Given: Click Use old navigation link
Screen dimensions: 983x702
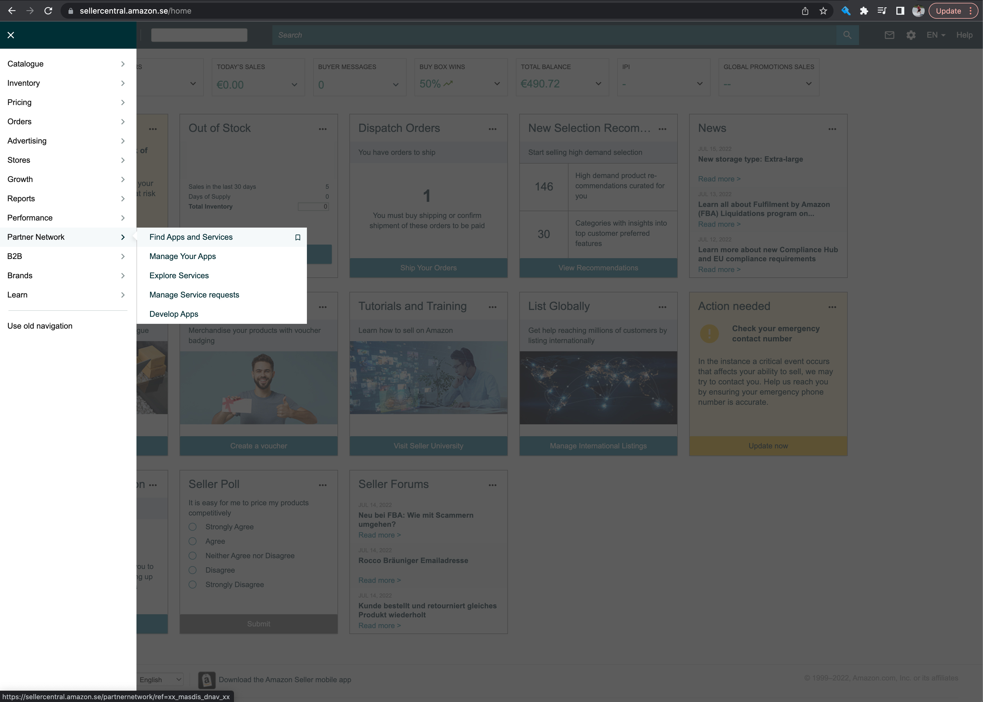Looking at the screenshot, I should click(x=40, y=326).
